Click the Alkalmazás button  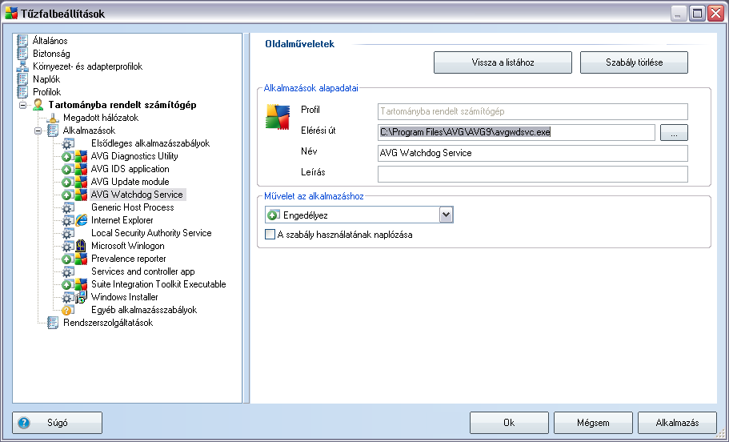coord(677,423)
